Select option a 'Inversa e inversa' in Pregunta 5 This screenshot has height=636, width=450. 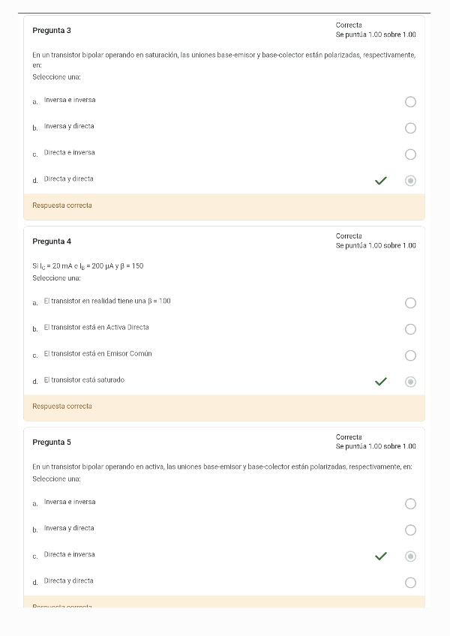[x=410, y=504]
